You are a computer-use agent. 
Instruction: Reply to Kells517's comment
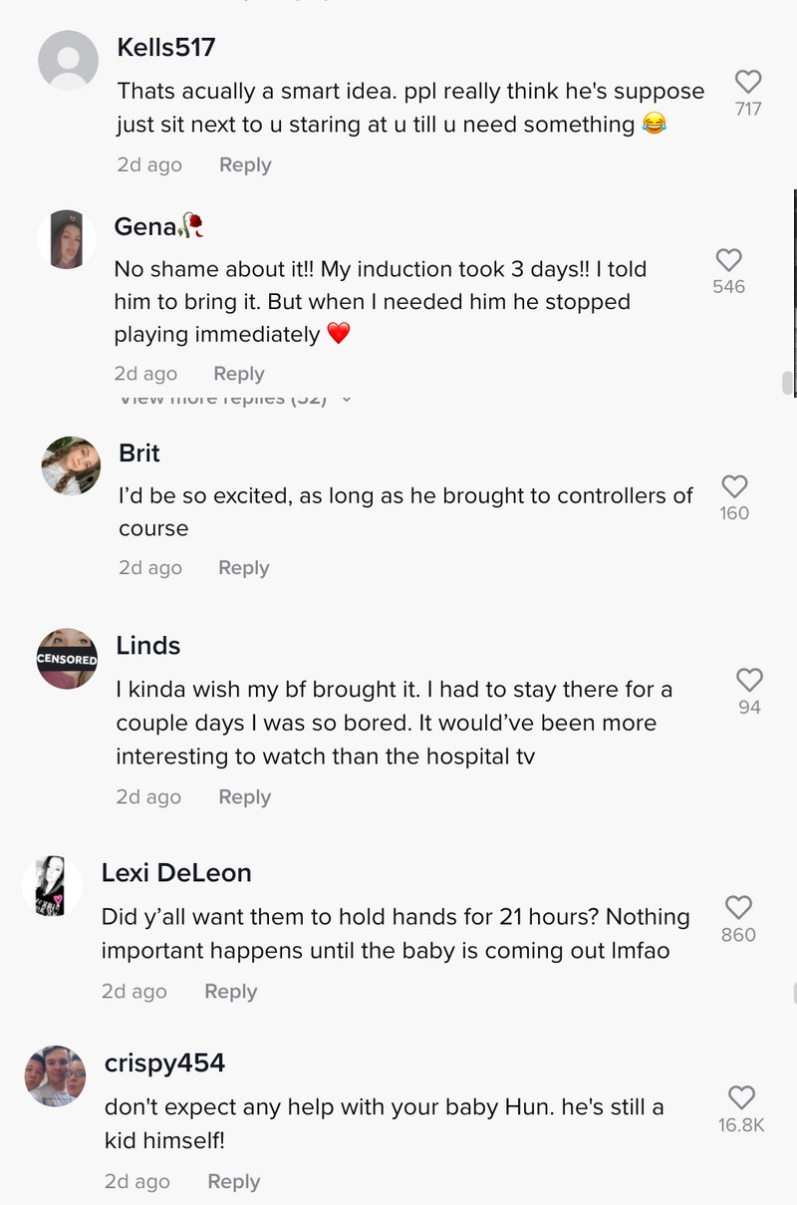pos(245,164)
